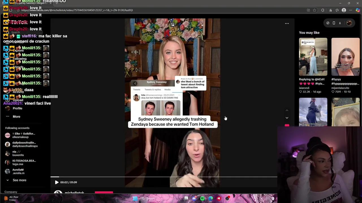Open TikTok coin rewards icon

coord(328,23)
